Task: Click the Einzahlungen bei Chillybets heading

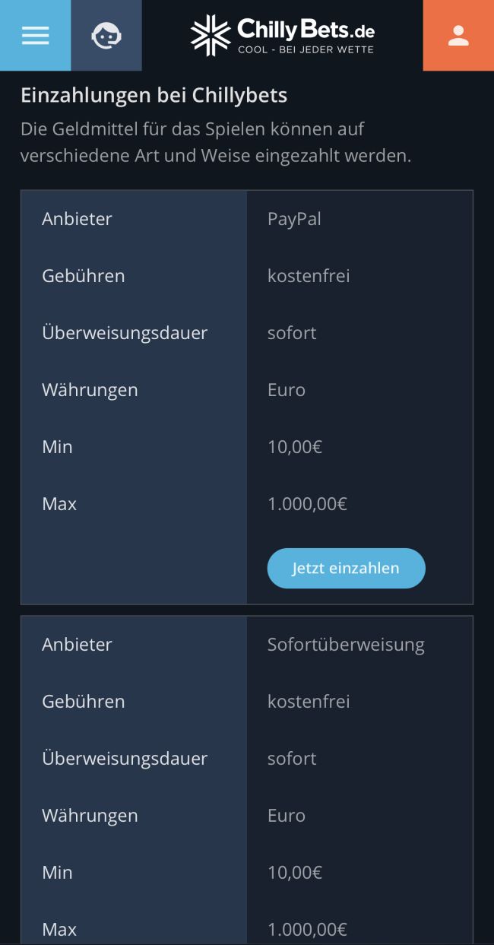Action: (x=154, y=96)
